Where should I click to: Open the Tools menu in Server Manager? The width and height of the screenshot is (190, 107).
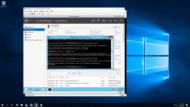tap(110, 21)
